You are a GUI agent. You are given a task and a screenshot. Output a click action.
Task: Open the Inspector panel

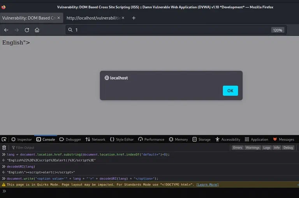tap(21, 140)
